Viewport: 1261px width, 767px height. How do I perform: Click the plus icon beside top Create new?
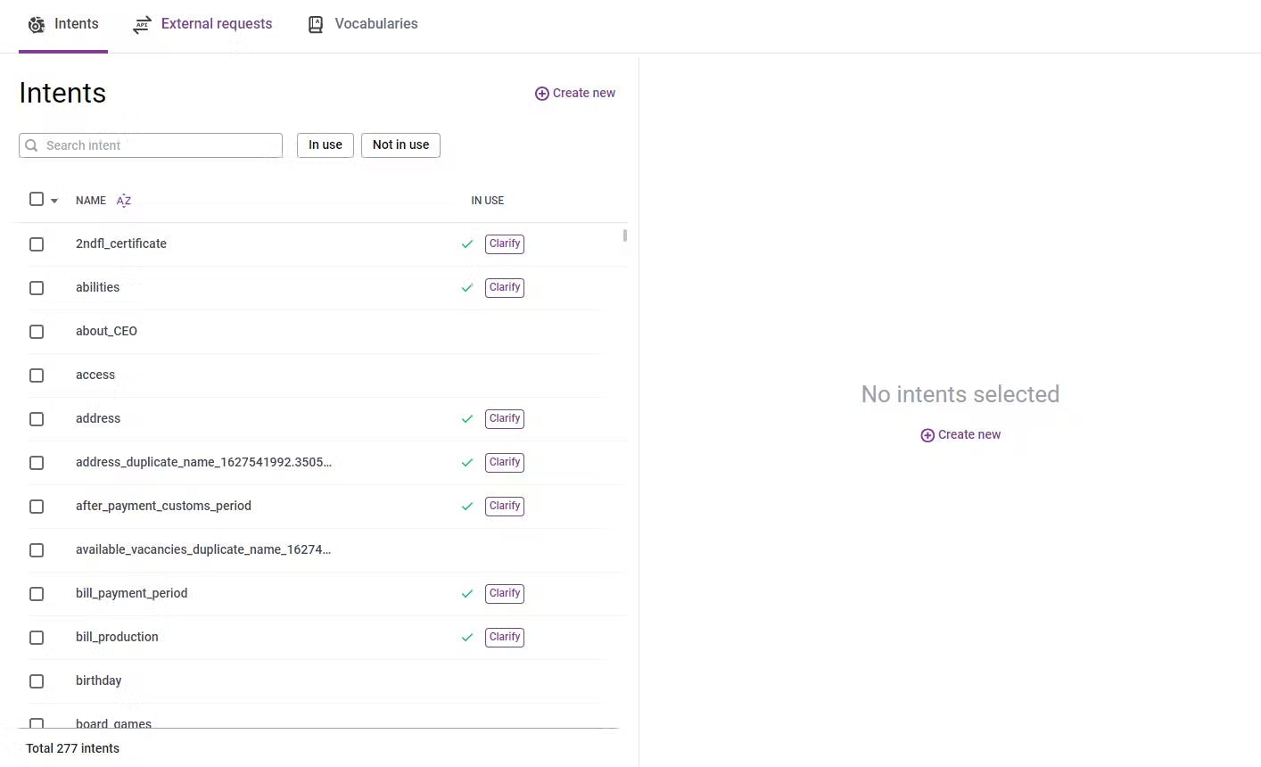tap(541, 94)
